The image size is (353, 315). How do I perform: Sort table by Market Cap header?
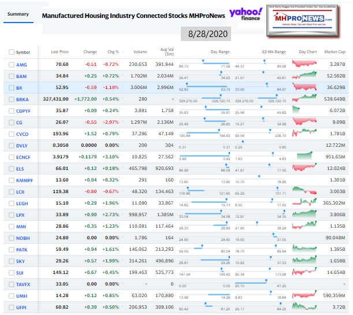point(335,52)
